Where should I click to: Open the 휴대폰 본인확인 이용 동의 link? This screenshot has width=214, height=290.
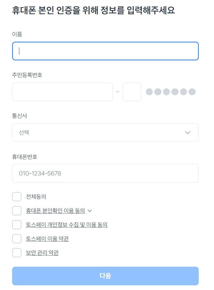tap(55, 211)
